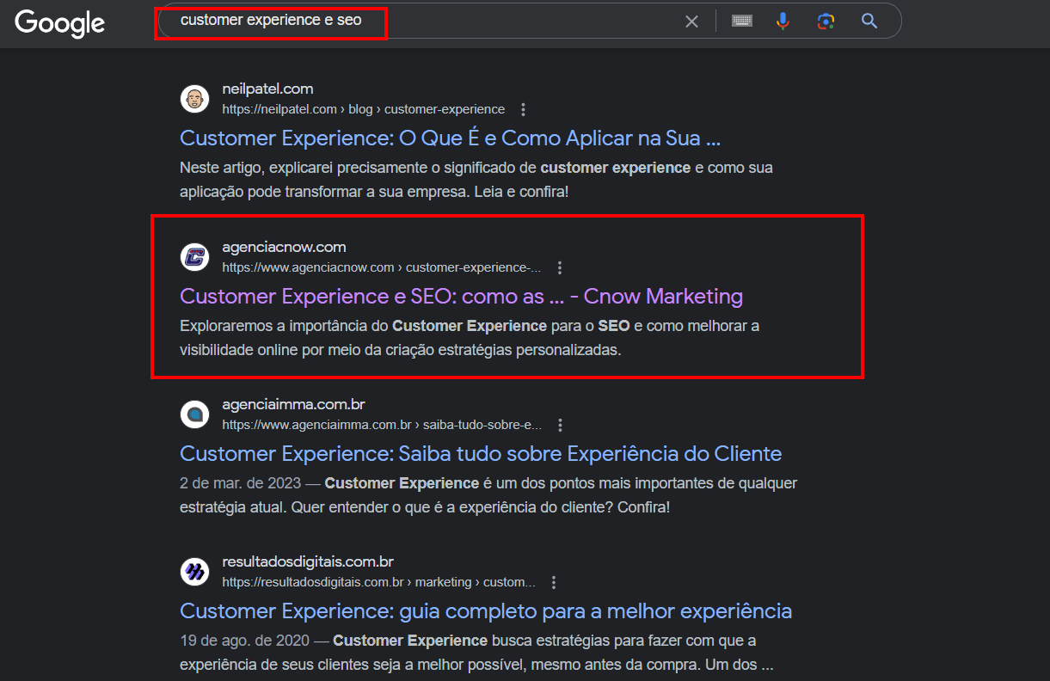1050x681 pixels.
Task: Search by image with Google Lens
Action: click(x=826, y=21)
